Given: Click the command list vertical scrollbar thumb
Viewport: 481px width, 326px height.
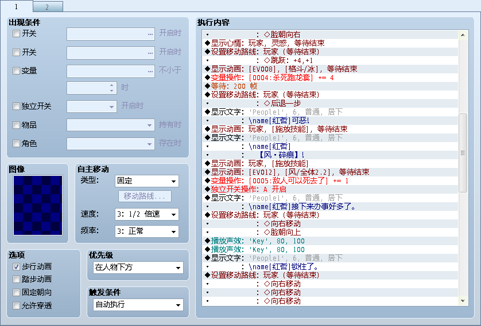Looking at the screenshot, I should [x=463, y=153].
